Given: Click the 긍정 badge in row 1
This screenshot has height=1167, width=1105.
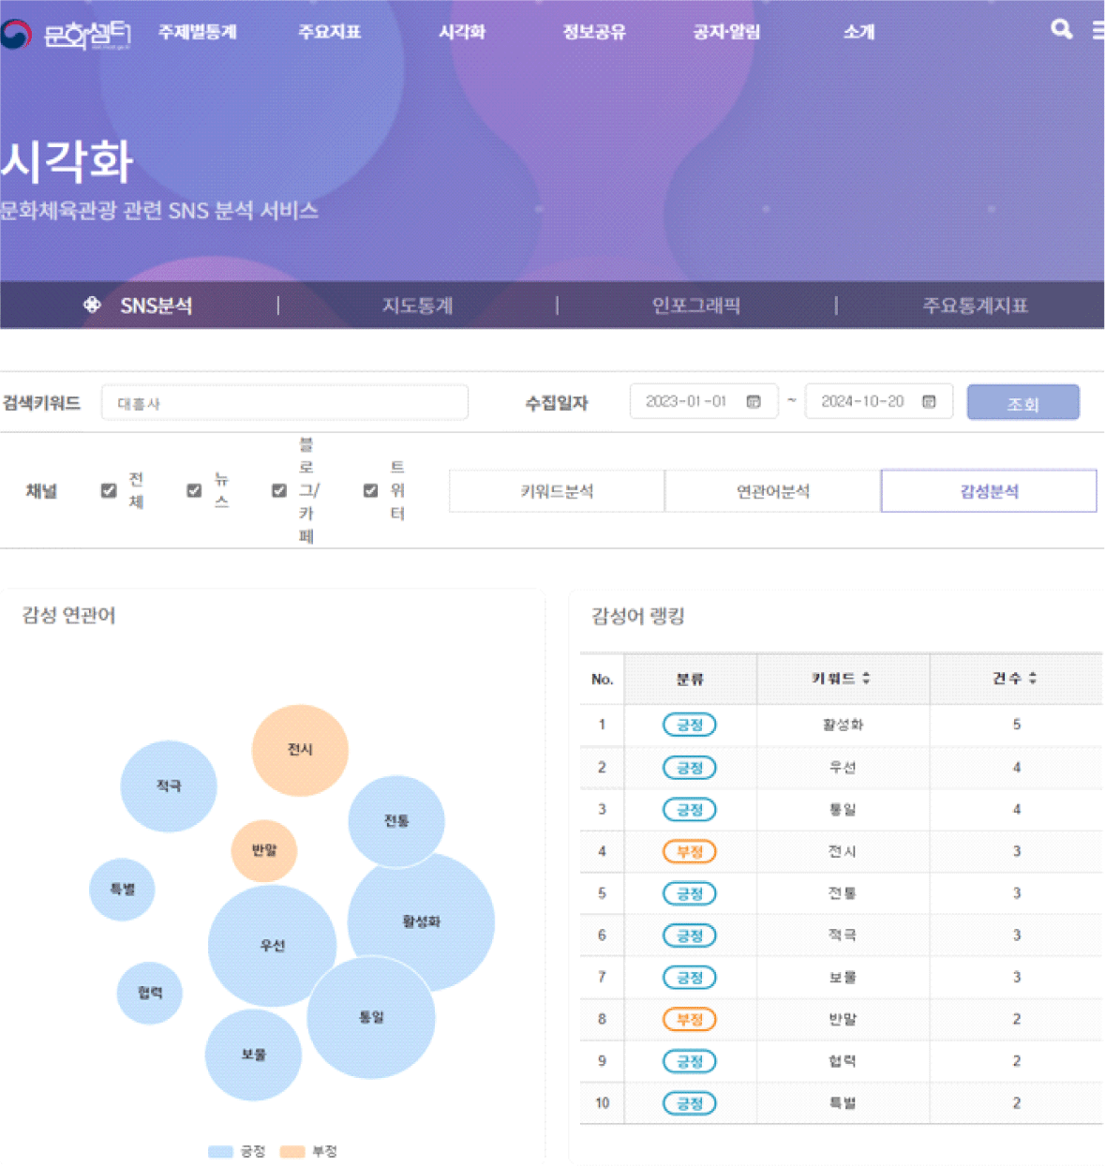Looking at the screenshot, I should click(689, 725).
